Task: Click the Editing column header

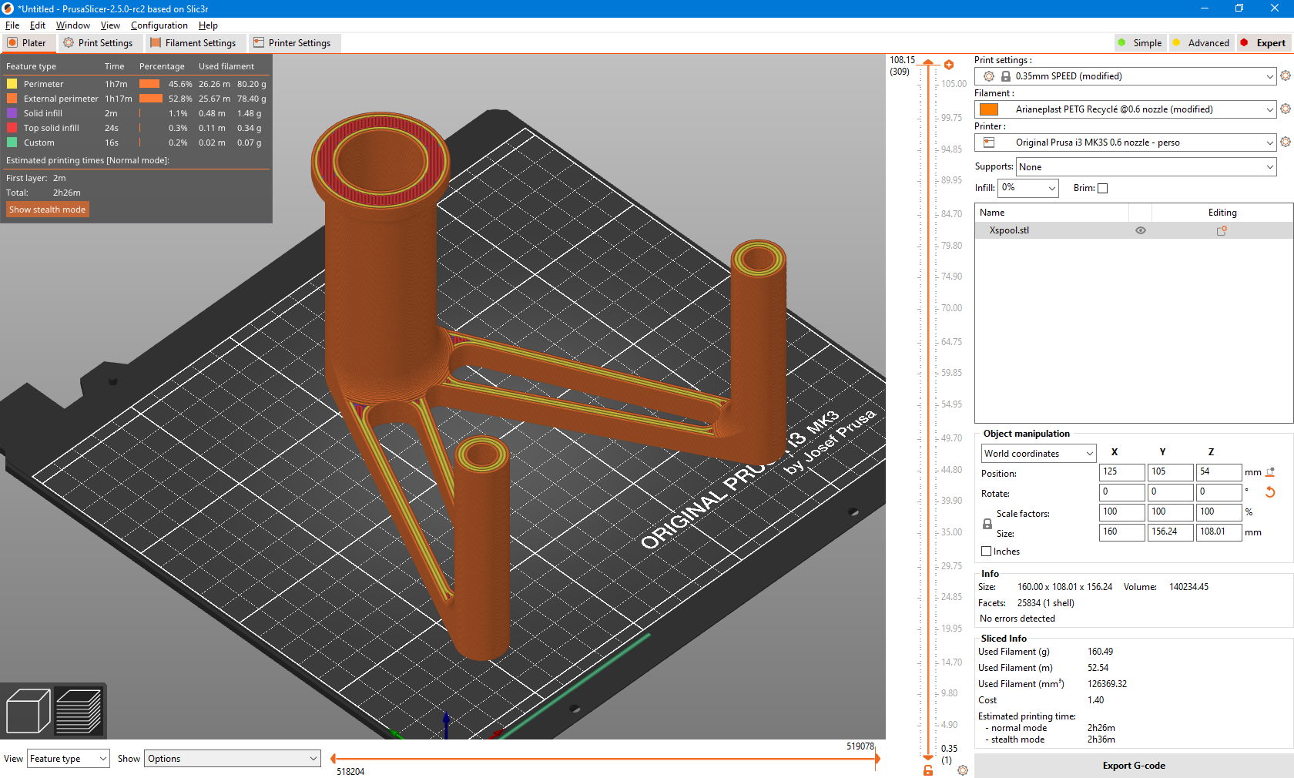Action: pos(1222,213)
